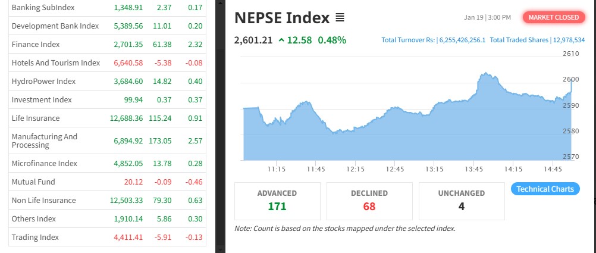Select the Finance Index row
Image resolution: width=596 pixels, height=253 pixels.
tap(36, 45)
